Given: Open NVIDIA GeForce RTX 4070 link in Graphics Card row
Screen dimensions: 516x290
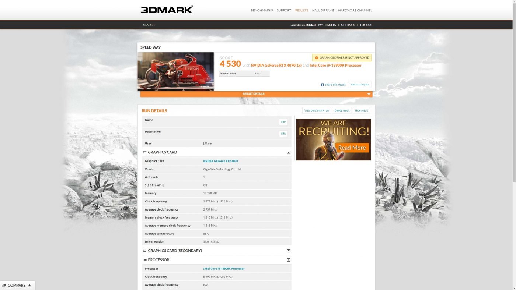Looking at the screenshot, I should tap(220, 161).
